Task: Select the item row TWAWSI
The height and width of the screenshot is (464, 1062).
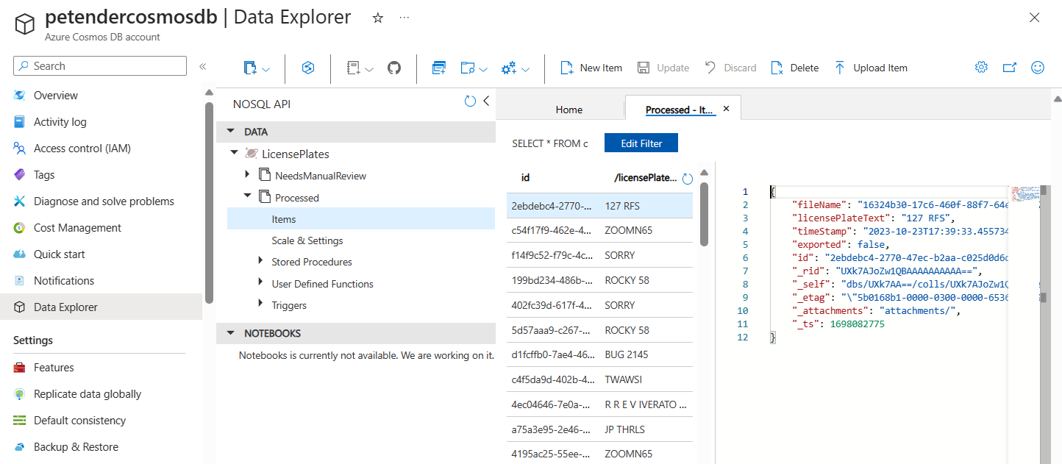Action: pyautogui.click(x=599, y=379)
